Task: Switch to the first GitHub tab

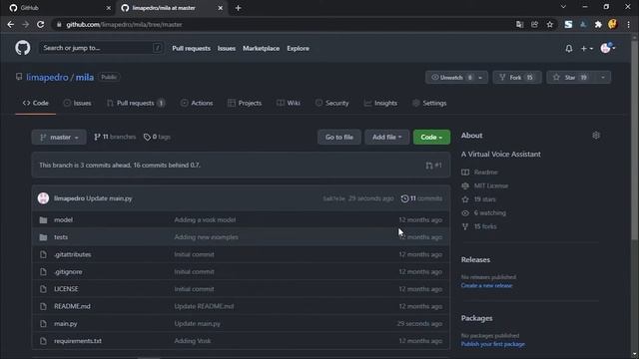Action: pos(59,8)
